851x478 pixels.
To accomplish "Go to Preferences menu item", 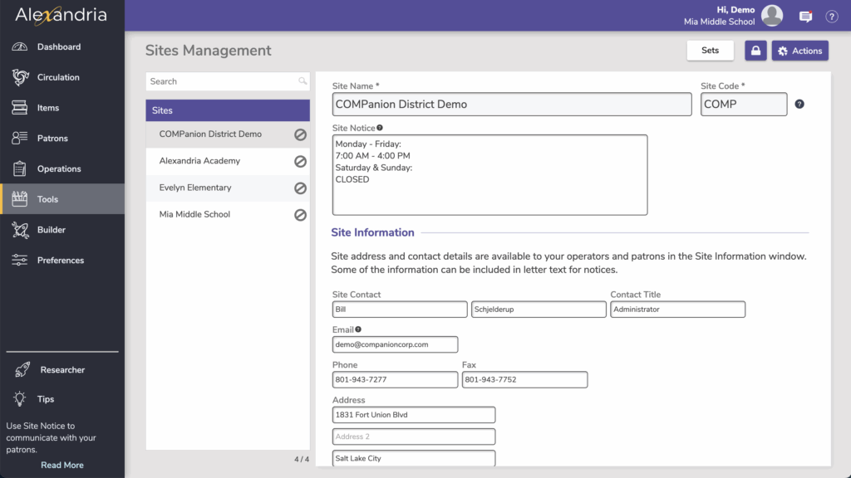I will coord(62,260).
